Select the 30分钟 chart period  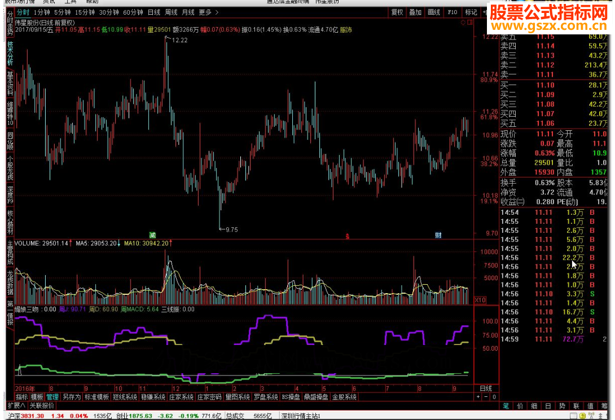(109, 12)
